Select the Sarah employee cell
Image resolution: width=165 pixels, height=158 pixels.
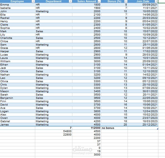(17, 94)
